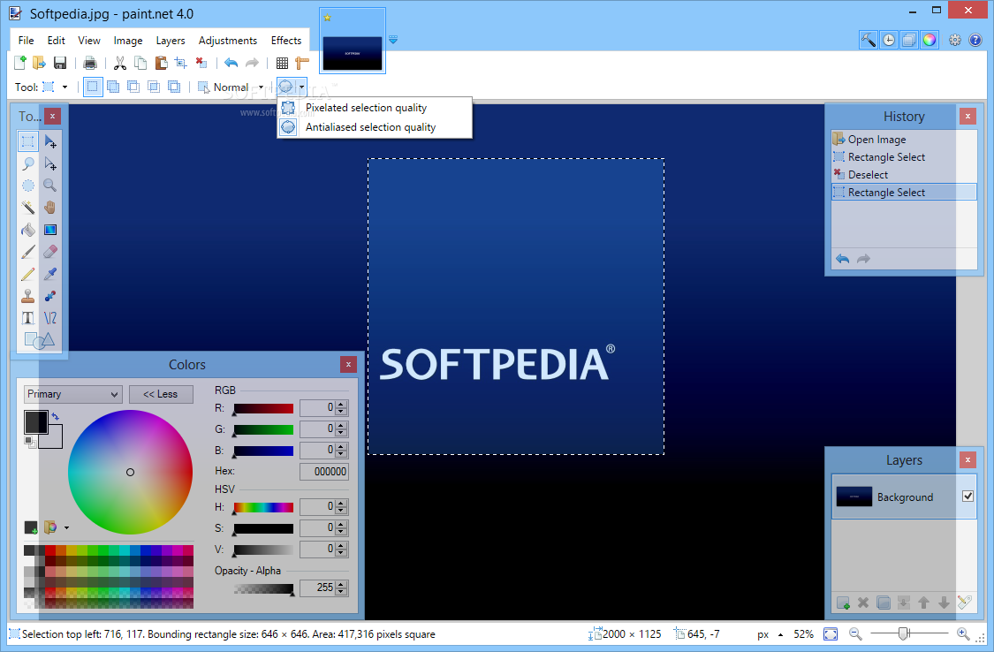Close the Colors window
Screen dimensions: 994x652
[348, 364]
